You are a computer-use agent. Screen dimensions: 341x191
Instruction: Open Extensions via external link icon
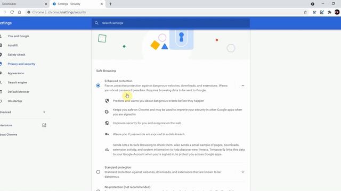[44, 125]
